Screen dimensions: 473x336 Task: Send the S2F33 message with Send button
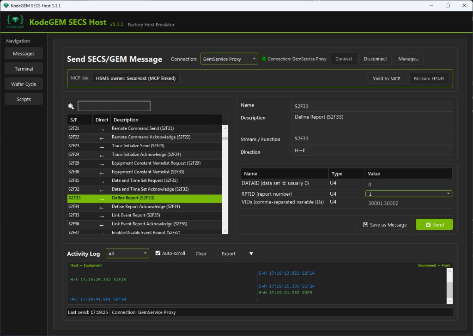point(434,224)
